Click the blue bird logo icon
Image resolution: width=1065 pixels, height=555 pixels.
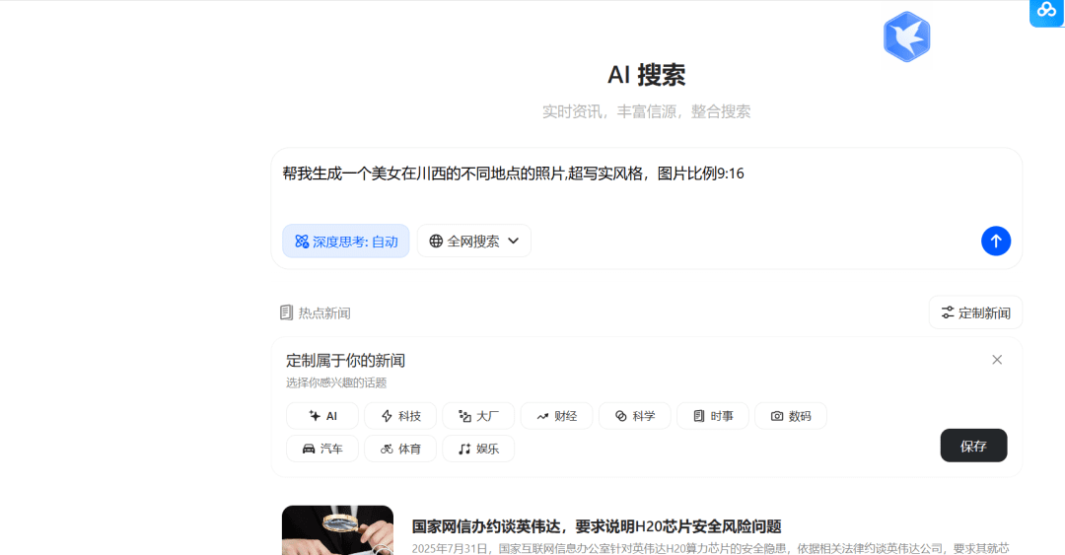[x=907, y=36]
